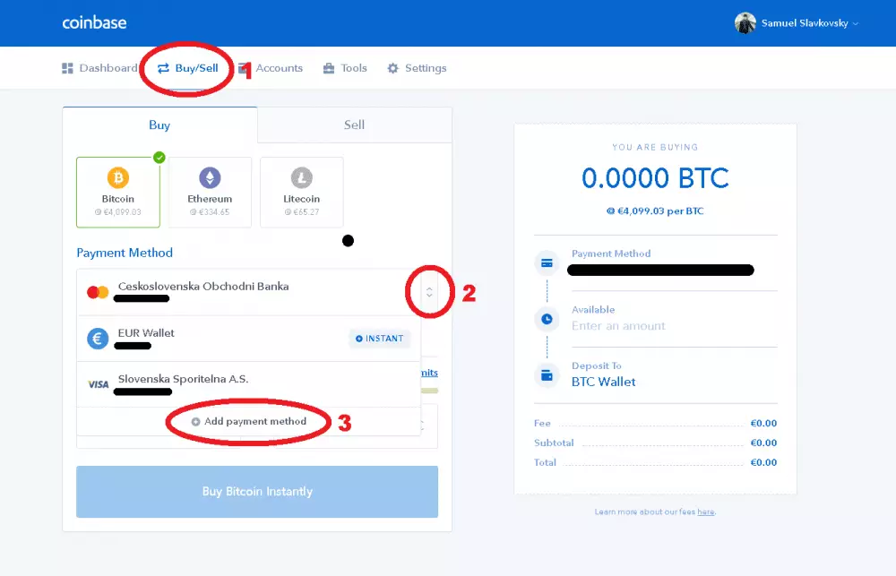The width and height of the screenshot is (896, 576).
Task: Select the Buy tab
Action: [159, 125]
